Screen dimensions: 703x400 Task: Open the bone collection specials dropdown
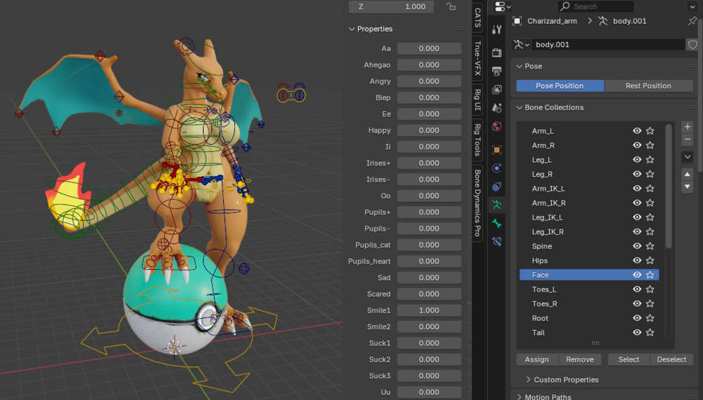(x=687, y=157)
